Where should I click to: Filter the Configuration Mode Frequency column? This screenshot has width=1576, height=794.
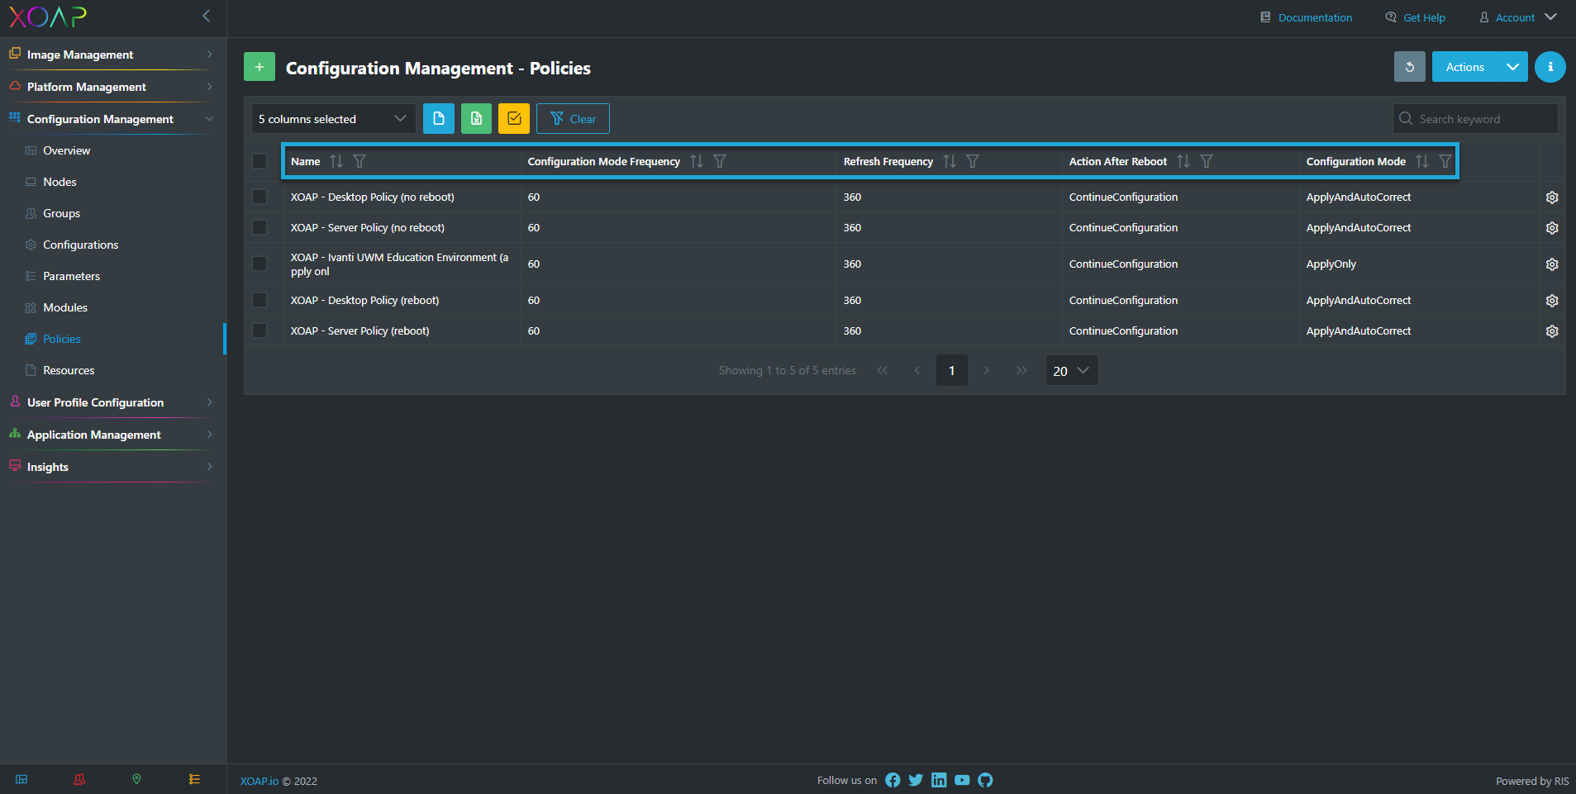(720, 161)
